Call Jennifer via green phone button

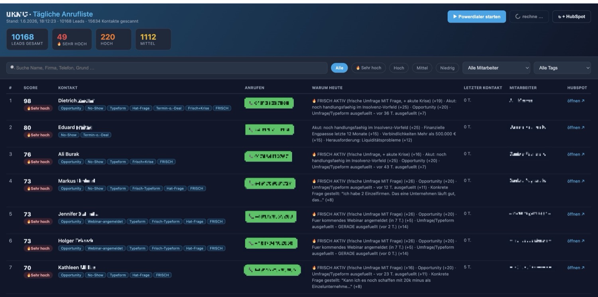271,217
